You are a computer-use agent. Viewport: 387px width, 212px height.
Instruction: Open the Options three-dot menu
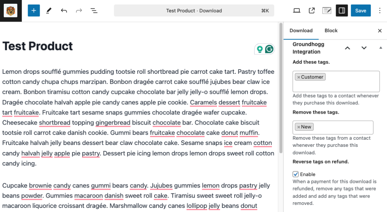coord(380,11)
